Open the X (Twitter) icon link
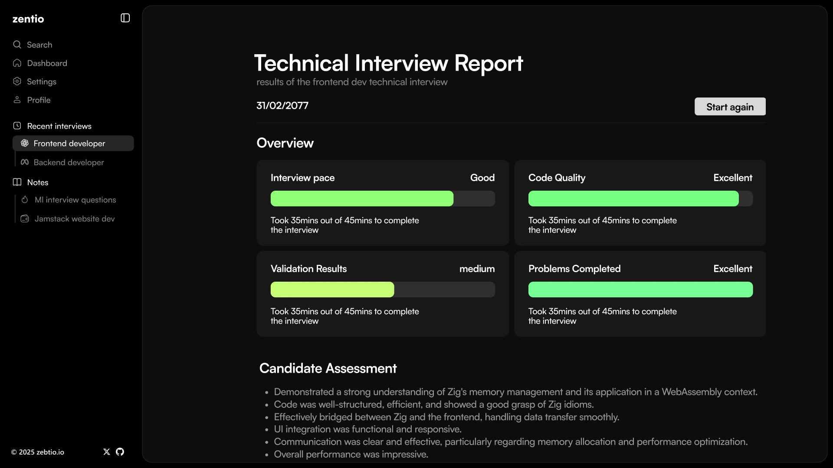 click(107, 452)
